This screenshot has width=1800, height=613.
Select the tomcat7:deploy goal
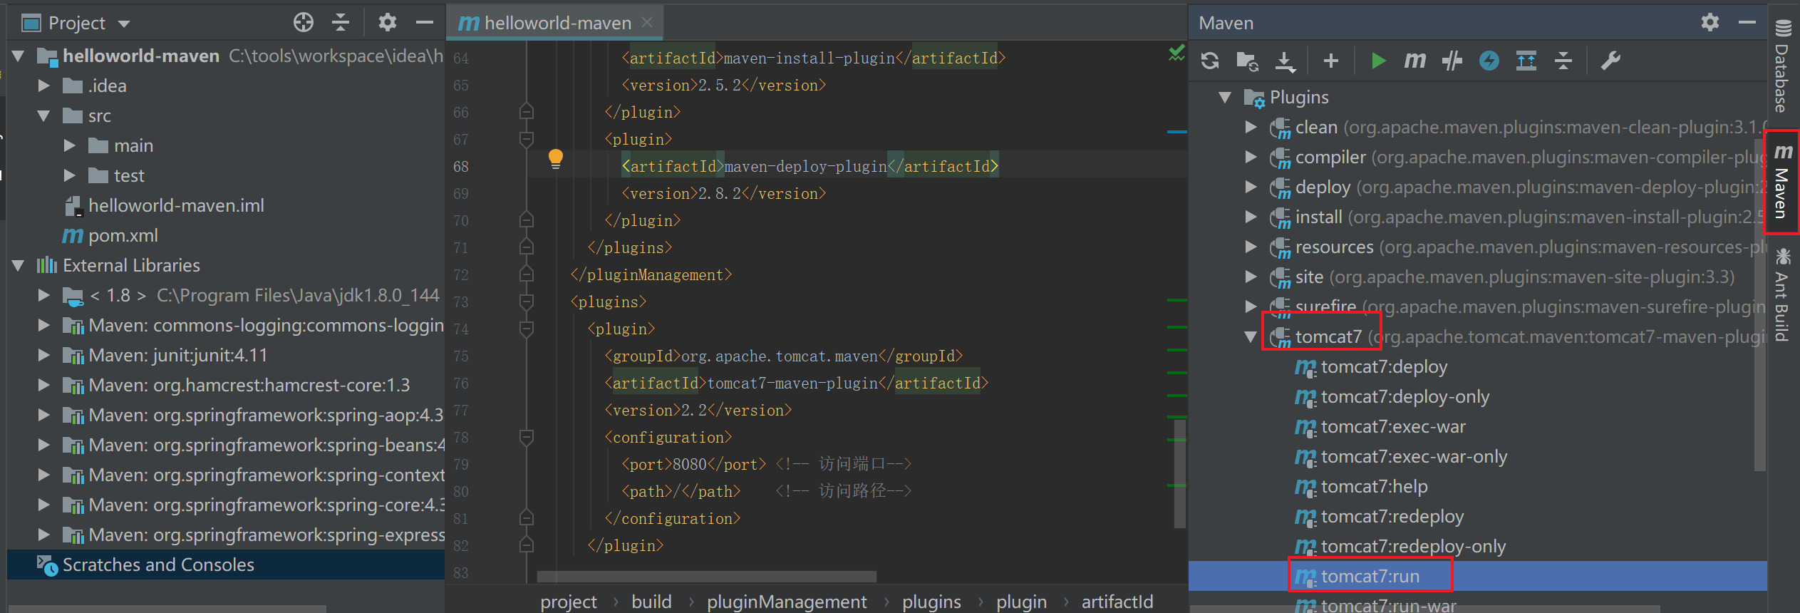click(1384, 366)
